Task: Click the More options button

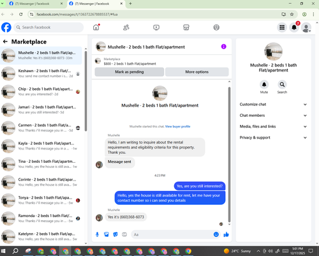Action: (197, 72)
